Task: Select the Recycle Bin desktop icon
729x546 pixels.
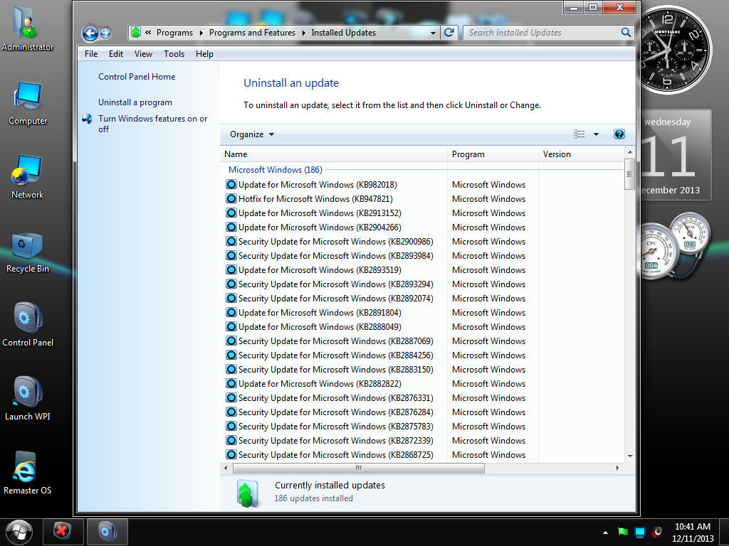Action: pyautogui.click(x=28, y=252)
